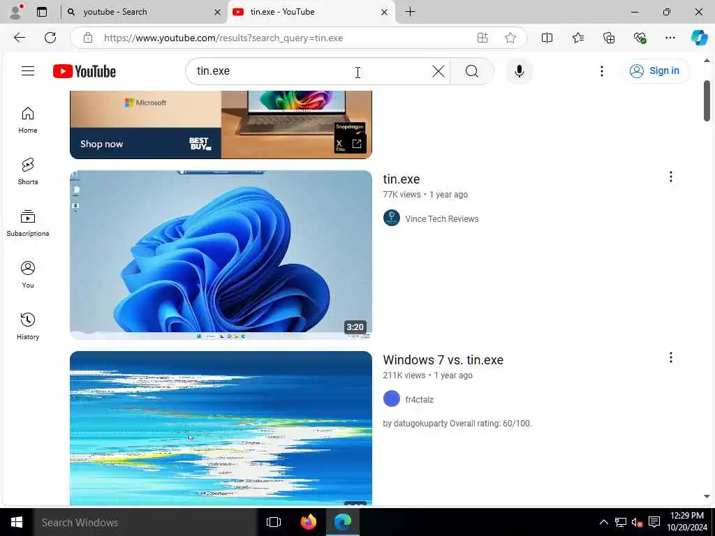This screenshot has height=536, width=715.
Task: Go to Home in the YouTube sidebar
Action: (x=28, y=120)
